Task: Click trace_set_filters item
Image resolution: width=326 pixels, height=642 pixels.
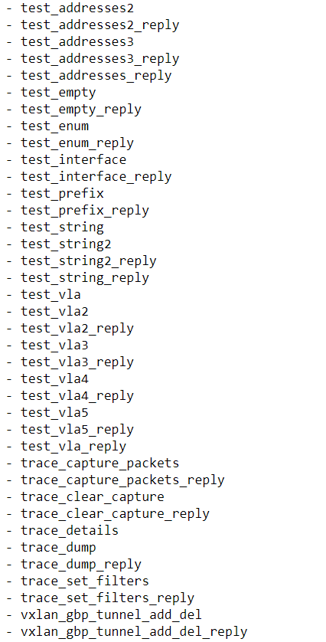Action: 85,581
